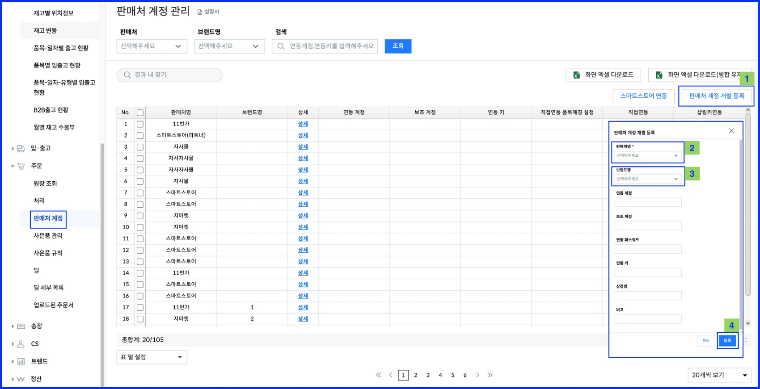Open 업로드된 주문서 in the sidebar
This screenshot has height=389, width=760.
point(53,305)
